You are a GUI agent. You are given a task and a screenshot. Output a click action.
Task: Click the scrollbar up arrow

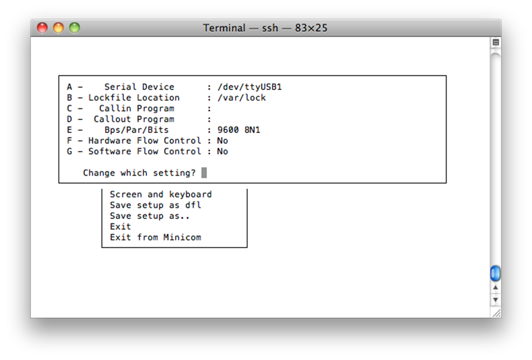(x=496, y=287)
